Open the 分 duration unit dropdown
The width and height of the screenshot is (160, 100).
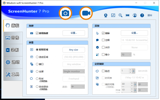tap(143, 90)
